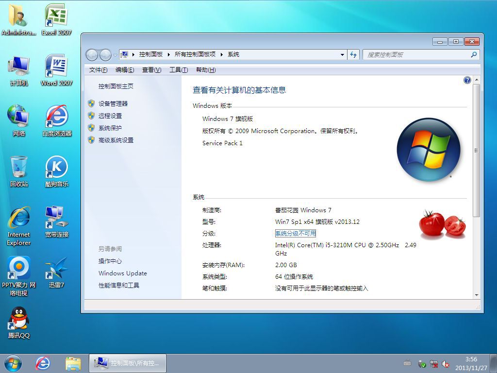497x373 pixels.
Task: Open the recent pages dropdown arrow
Action: coord(115,55)
